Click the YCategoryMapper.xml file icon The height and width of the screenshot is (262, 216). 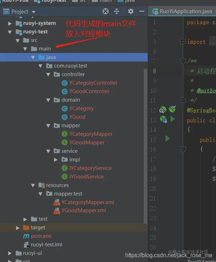click(57, 202)
